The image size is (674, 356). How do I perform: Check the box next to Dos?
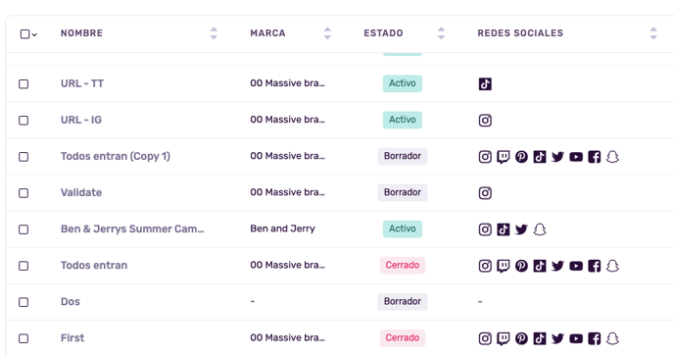(24, 302)
